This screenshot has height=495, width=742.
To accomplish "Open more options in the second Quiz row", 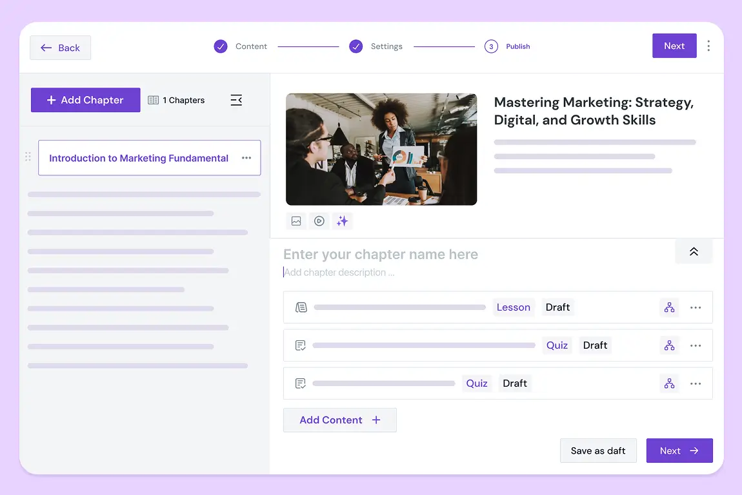I will point(696,383).
